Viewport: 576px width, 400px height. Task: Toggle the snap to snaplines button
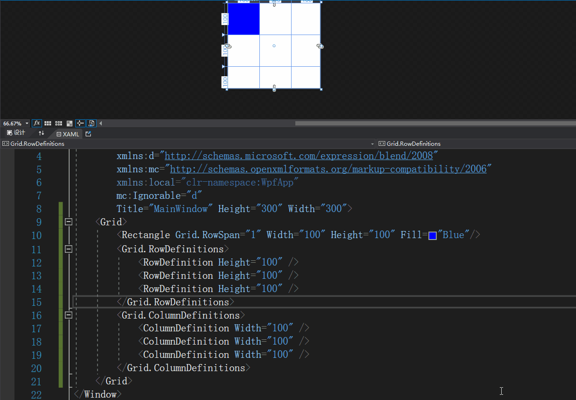[x=80, y=123]
